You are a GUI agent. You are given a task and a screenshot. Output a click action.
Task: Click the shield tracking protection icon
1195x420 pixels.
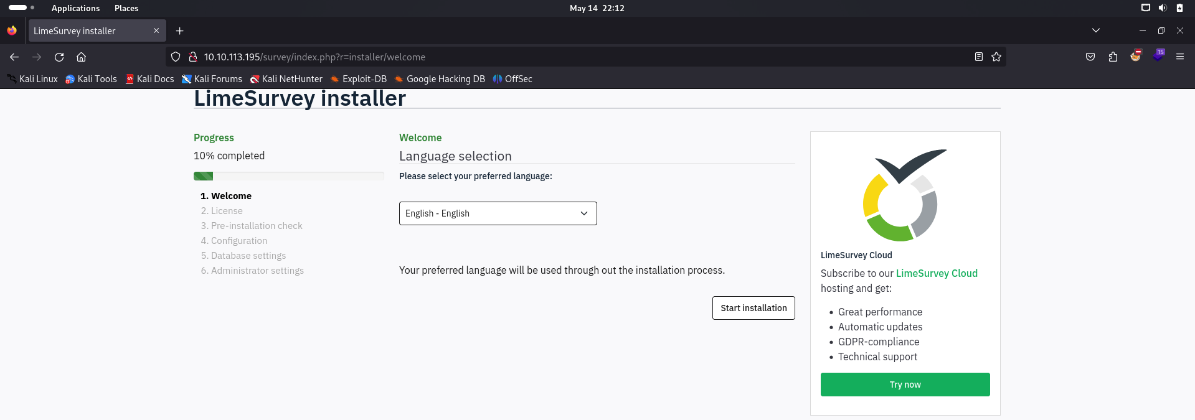pos(176,57)
